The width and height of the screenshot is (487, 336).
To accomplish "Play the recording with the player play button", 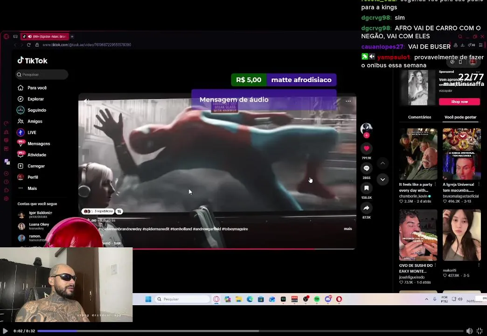I will point(5,331).
